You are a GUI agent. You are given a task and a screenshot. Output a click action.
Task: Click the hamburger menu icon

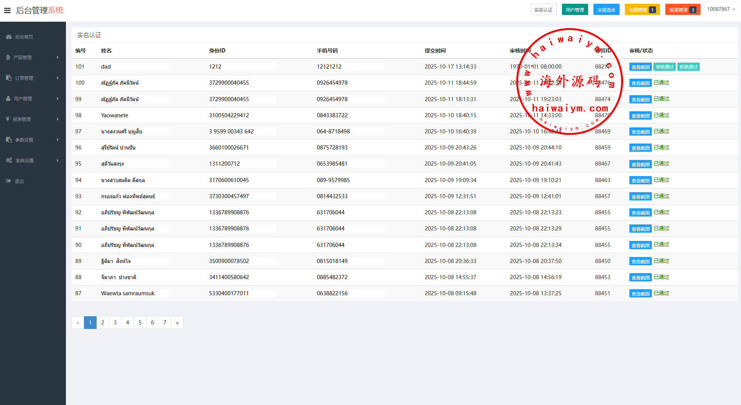[x=7, y=10]
